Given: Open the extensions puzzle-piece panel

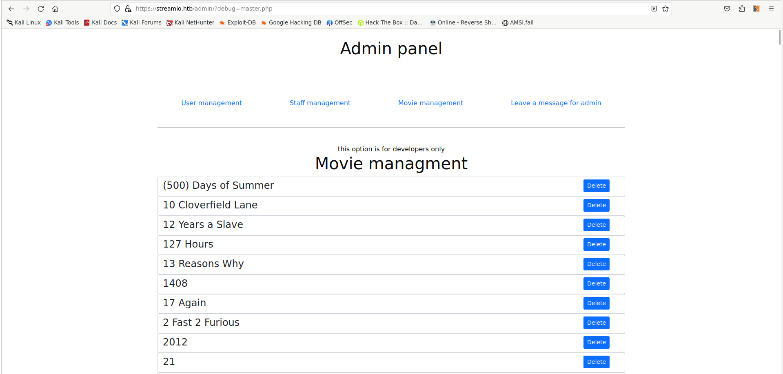Looking at the screenshot, I should click(x=742, y=9).
